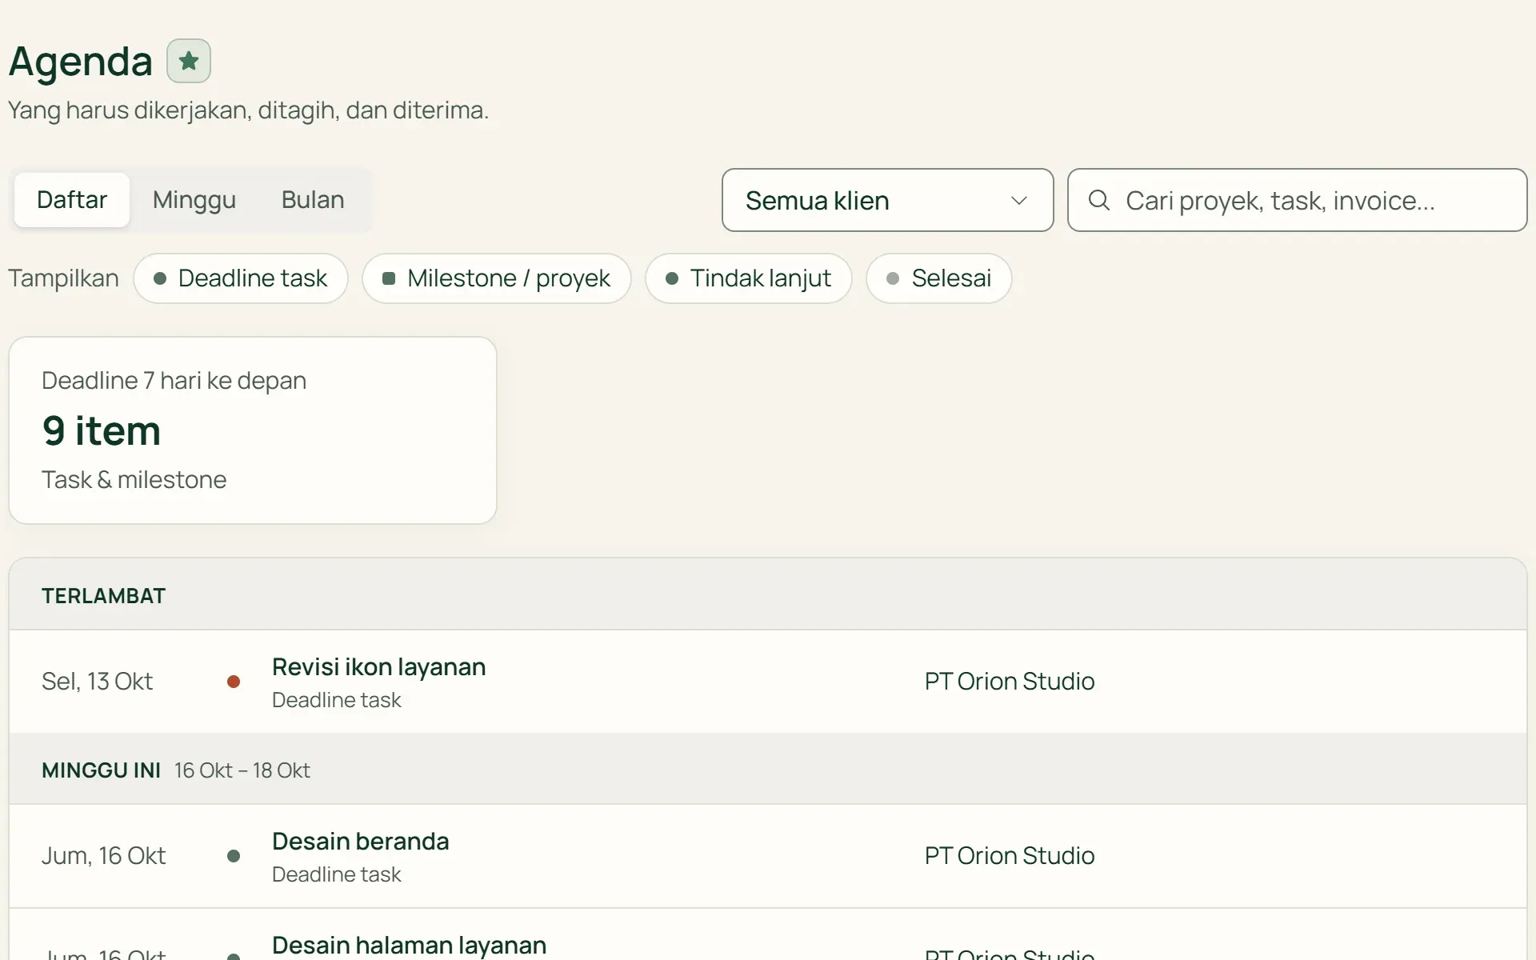Image resolution: width=1536 pixels, height=960 pixels.
Task: Click the 9 item count text
Action: point(102,430)
